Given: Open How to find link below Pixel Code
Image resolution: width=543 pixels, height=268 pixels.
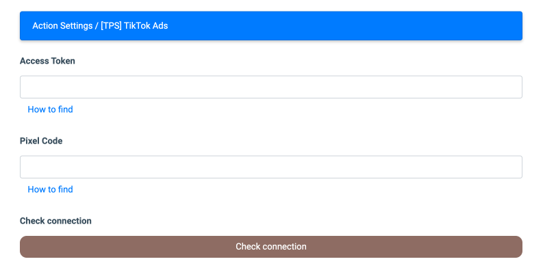Looking at the screenshot, I should (50, 189).
